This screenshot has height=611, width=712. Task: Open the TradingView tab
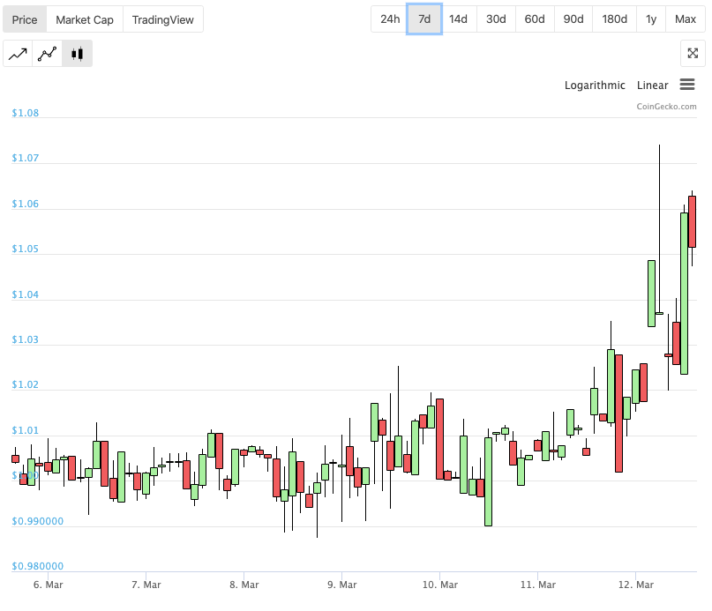point(163,19)
